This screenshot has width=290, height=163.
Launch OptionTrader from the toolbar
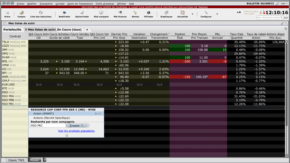(82, 14)
